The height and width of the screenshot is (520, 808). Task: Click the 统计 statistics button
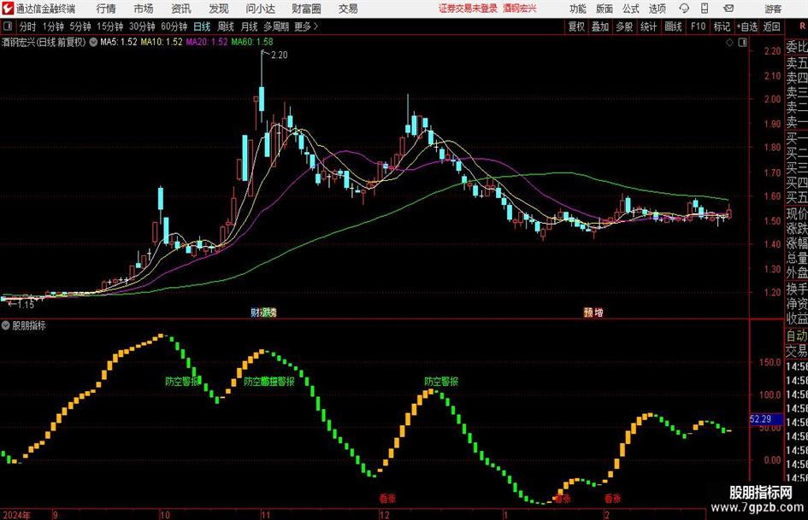pyautogui.click(x=649, y=26)
